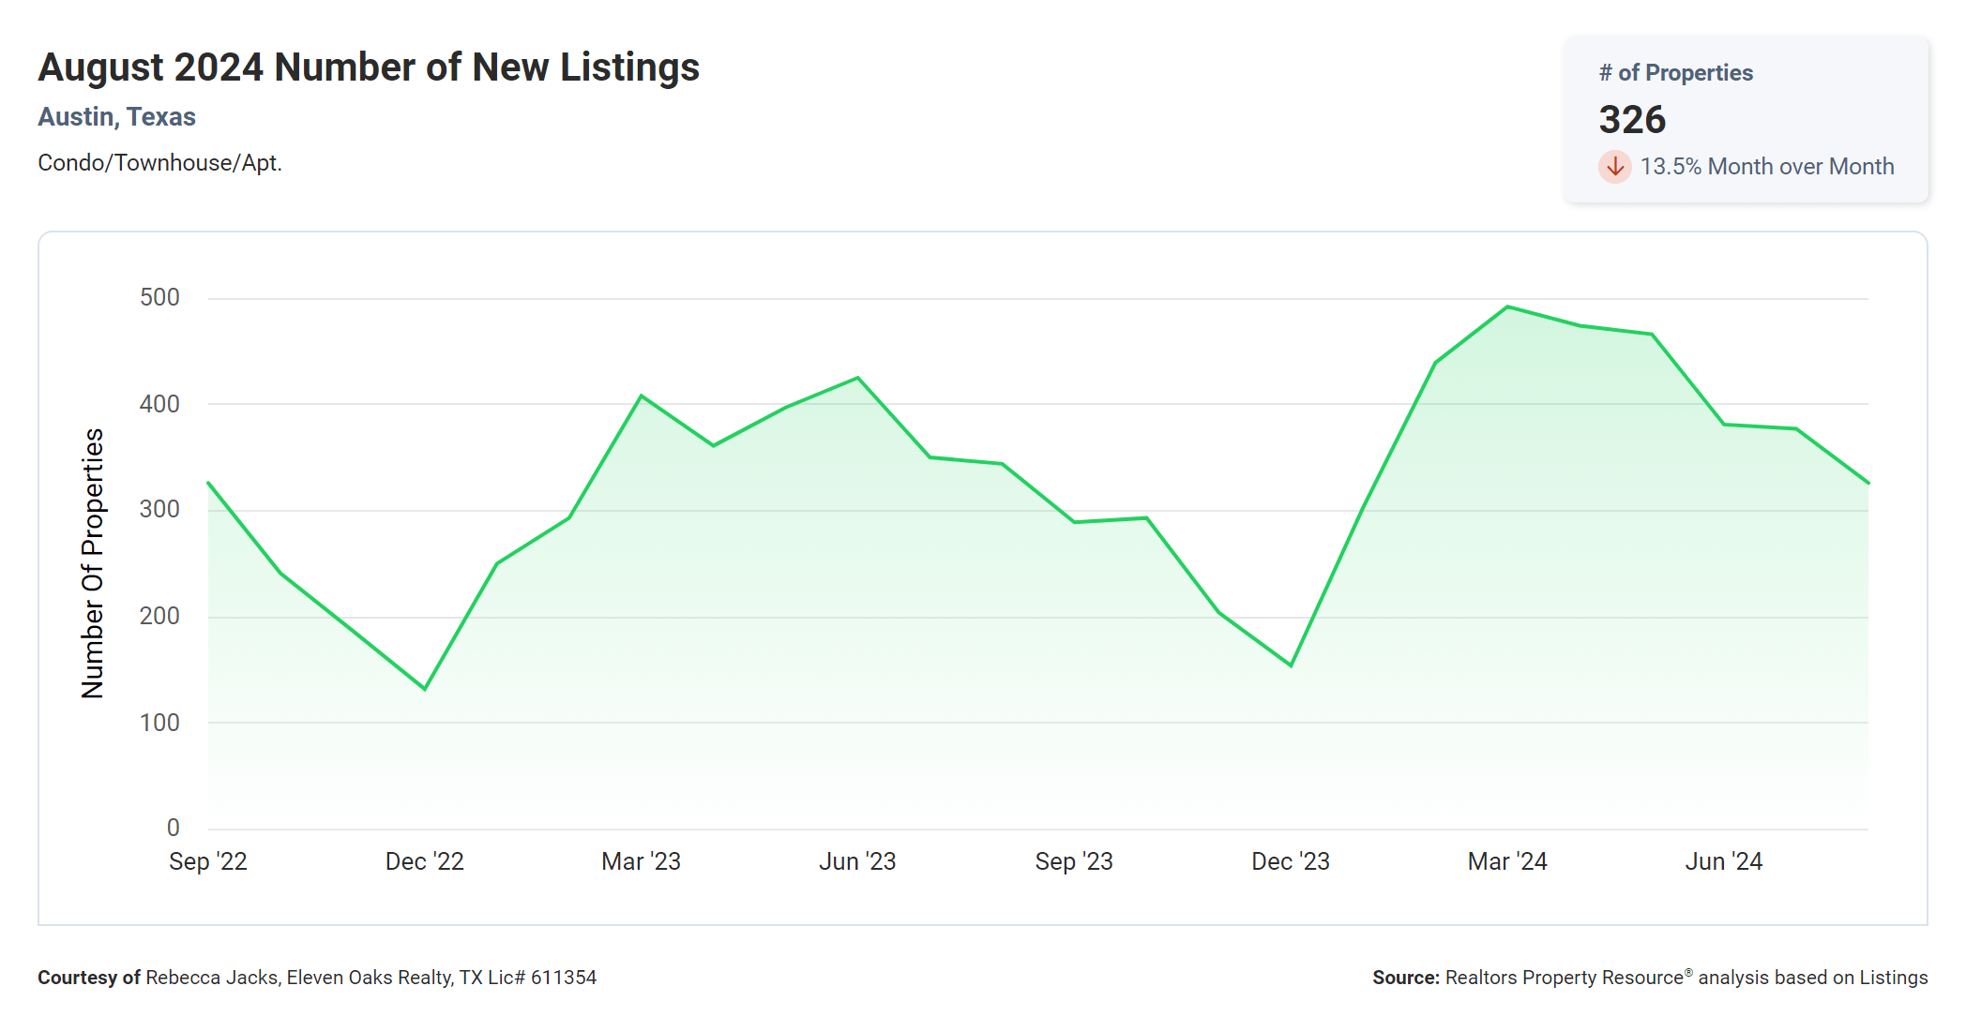Click the Mar '24 x-axis label
The height and width of the screenshot is (1031, 1966).
click(1507, 861)
